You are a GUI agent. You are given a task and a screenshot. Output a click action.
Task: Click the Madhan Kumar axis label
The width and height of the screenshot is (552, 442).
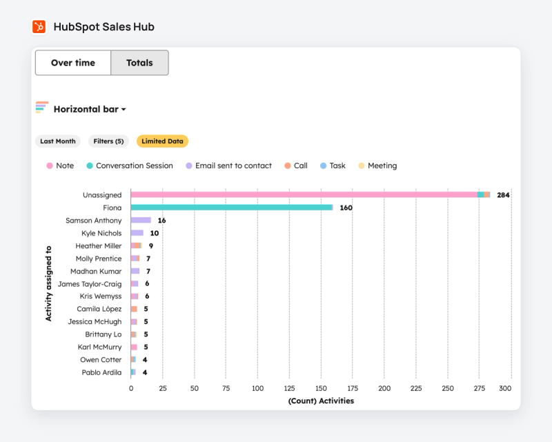pos(96,271)
